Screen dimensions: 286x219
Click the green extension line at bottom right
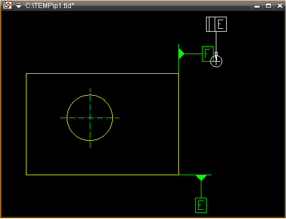tap(195, 175)
